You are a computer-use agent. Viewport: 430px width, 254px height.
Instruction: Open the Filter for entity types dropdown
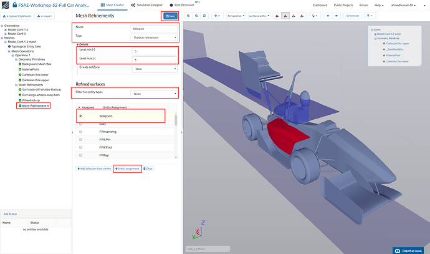pos(154,94)
